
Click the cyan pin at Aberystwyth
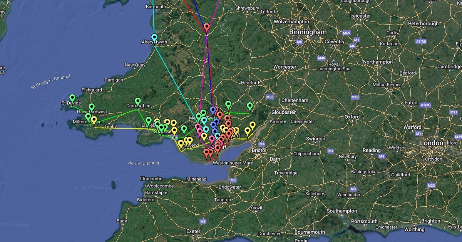click(x=154, y=38)
